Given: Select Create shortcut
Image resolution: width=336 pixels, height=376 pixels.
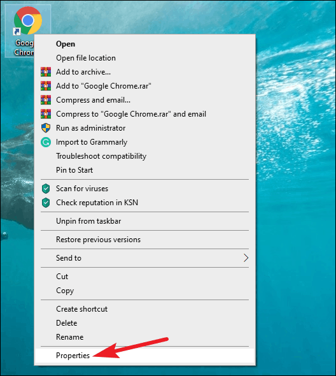Looking at the screenshot, I should coord(144,309).
